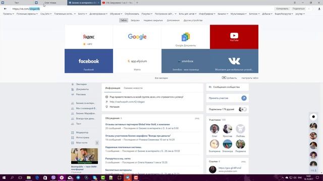Image resolution: width=323 pixels, height=181 pixels.
Task: Expand the Обучение bookmarks folder
Action: pos(116,14)
